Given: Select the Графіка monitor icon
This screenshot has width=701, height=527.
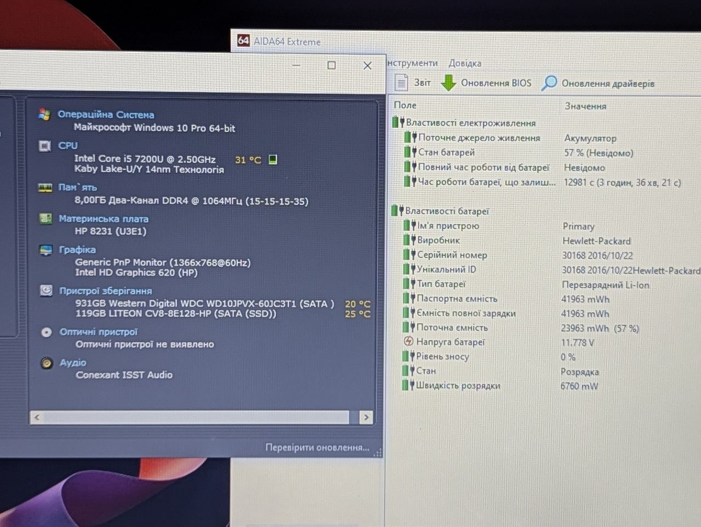Looking at the screenshot, I should (x=46, y=250).
